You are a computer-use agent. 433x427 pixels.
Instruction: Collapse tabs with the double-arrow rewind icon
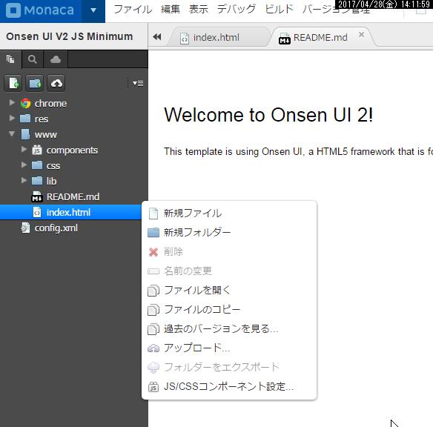coord(157,37)
